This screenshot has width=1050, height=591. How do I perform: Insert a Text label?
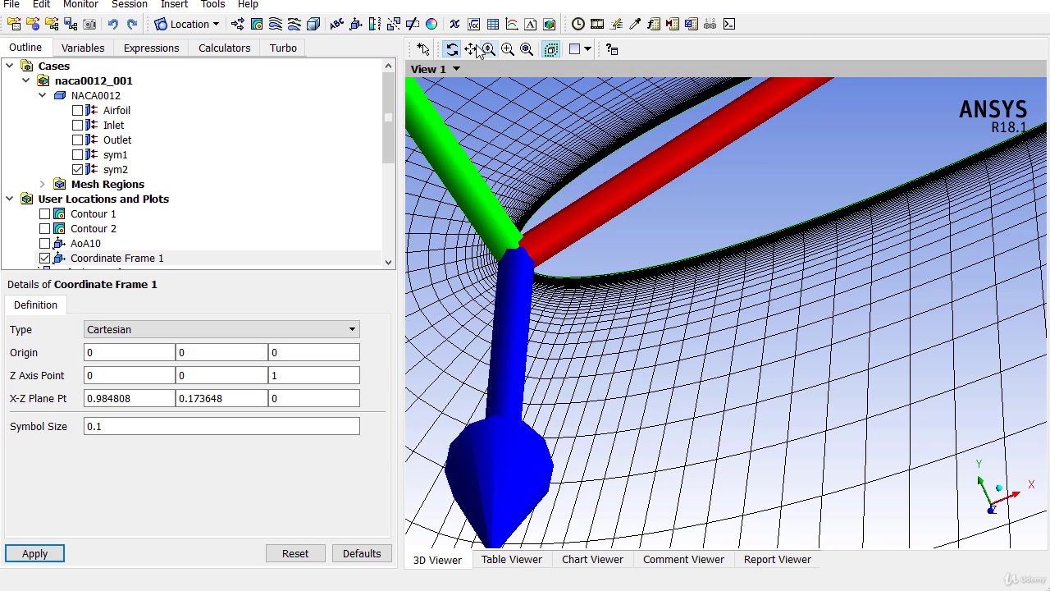pyautogui.click(x=336, y=24)
